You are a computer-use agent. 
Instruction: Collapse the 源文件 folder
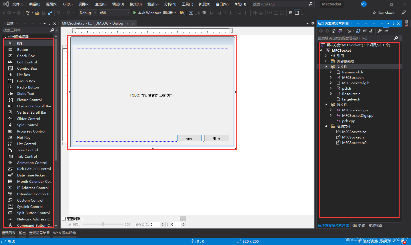point(326,105)
